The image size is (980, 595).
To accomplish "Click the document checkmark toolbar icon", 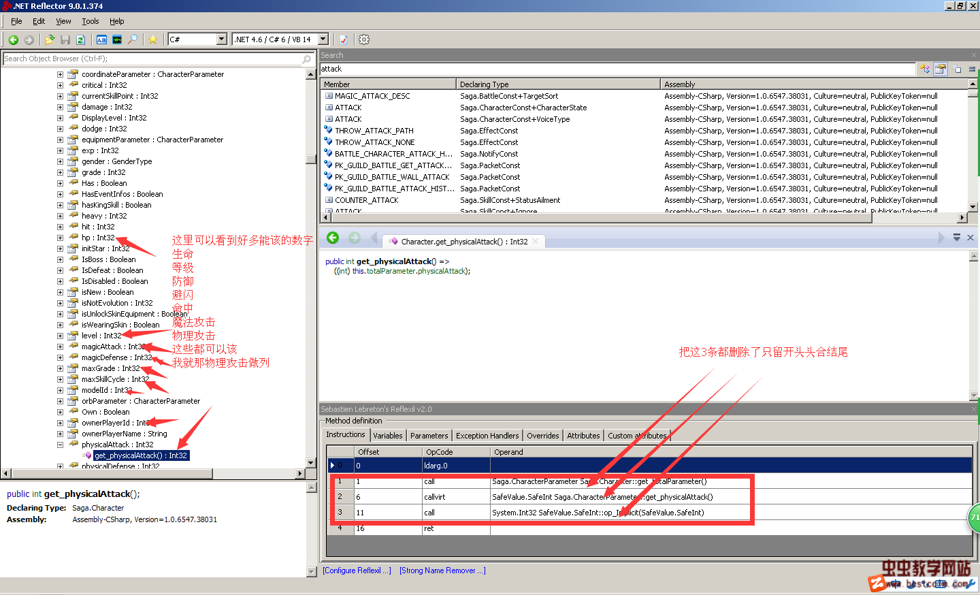I will pyautogui.click(x=344, y=39).
